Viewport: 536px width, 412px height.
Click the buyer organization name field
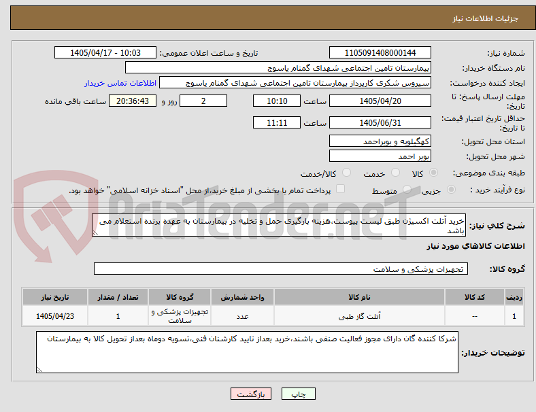[x=278, y=67]
